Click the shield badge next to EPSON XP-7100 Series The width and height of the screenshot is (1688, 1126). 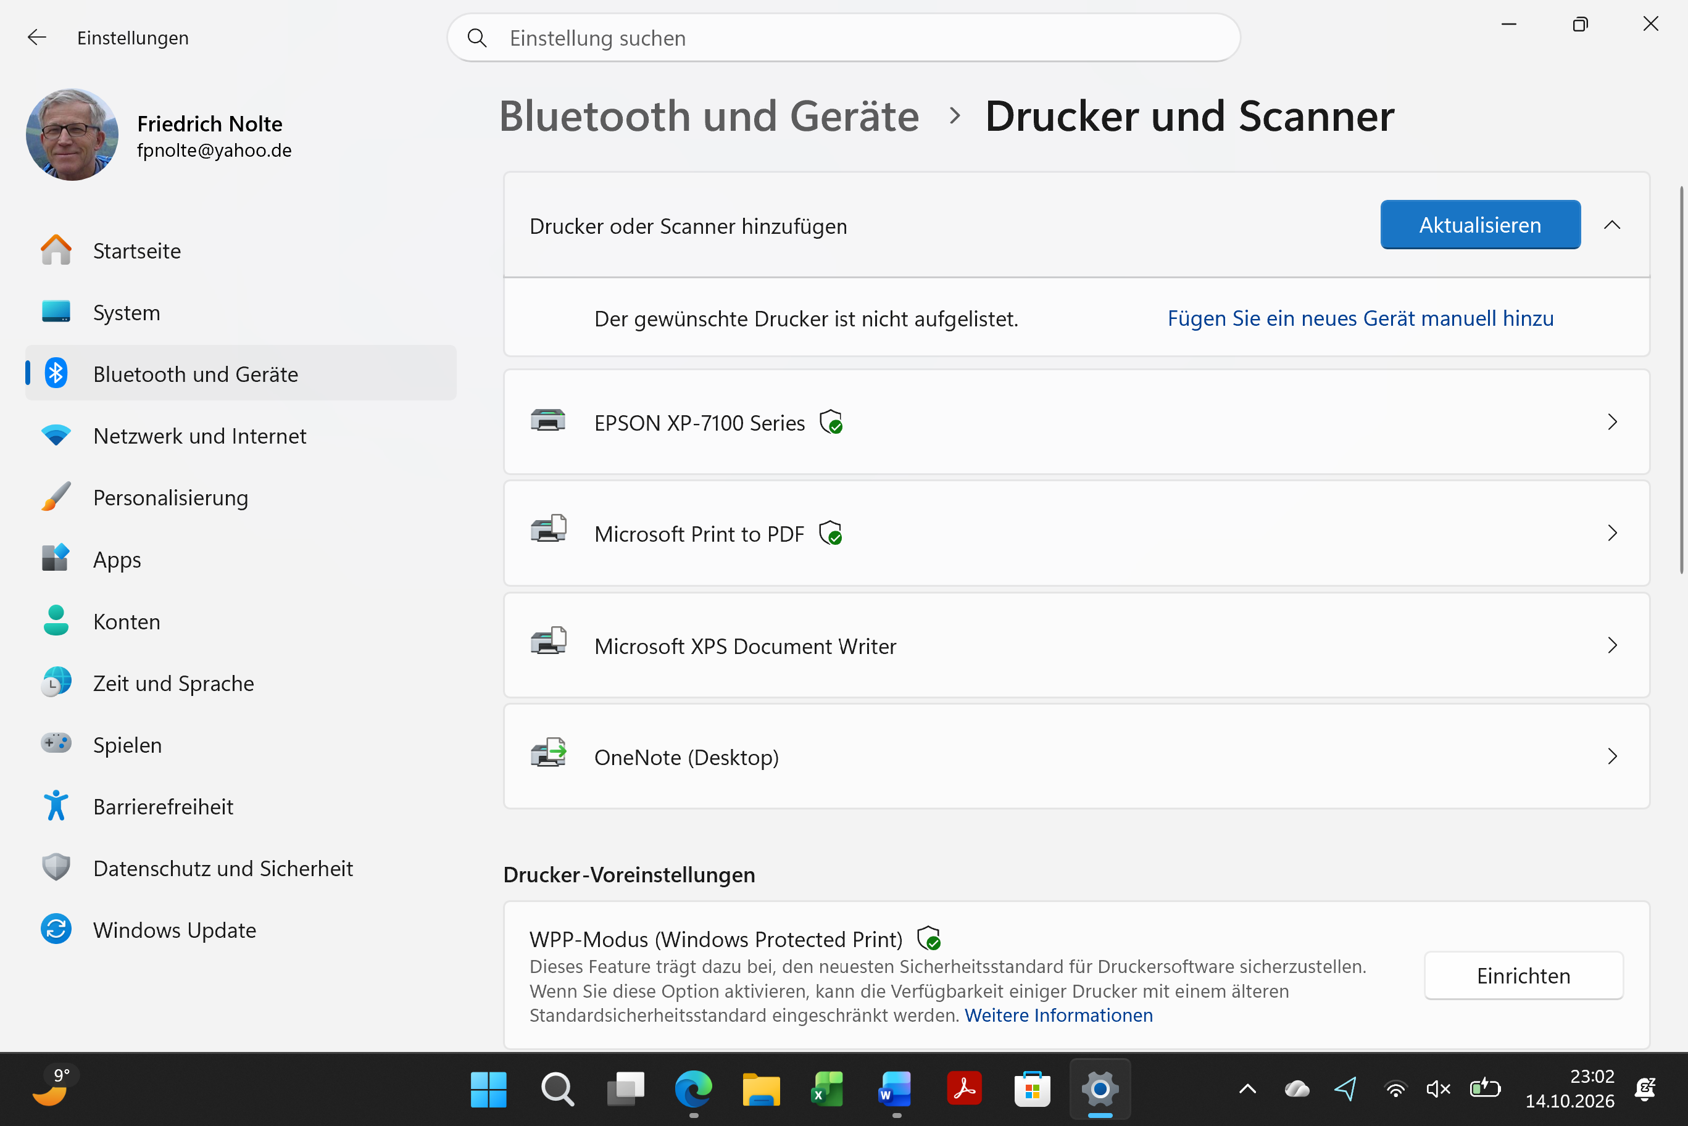[x=831, y=422]
